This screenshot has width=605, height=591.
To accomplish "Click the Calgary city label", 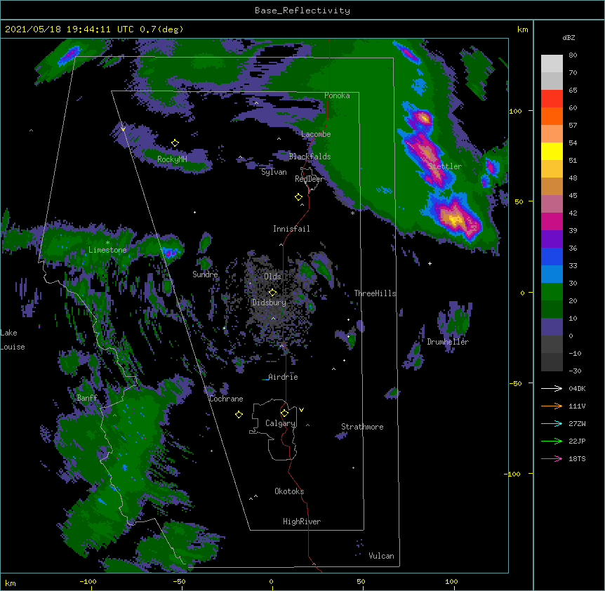I will coord(281,423).
